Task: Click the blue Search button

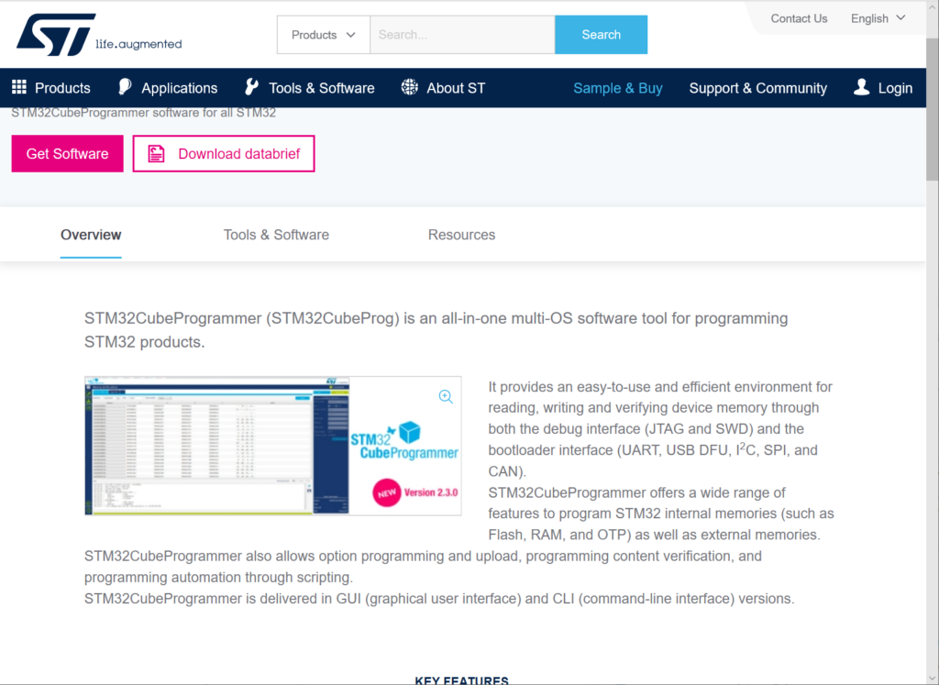Action: [x=601, y=34]
